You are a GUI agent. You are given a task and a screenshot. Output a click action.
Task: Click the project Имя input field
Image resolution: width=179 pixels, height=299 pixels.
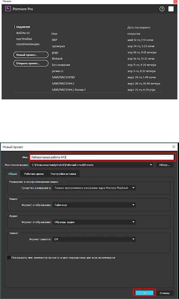click(101, 157)
